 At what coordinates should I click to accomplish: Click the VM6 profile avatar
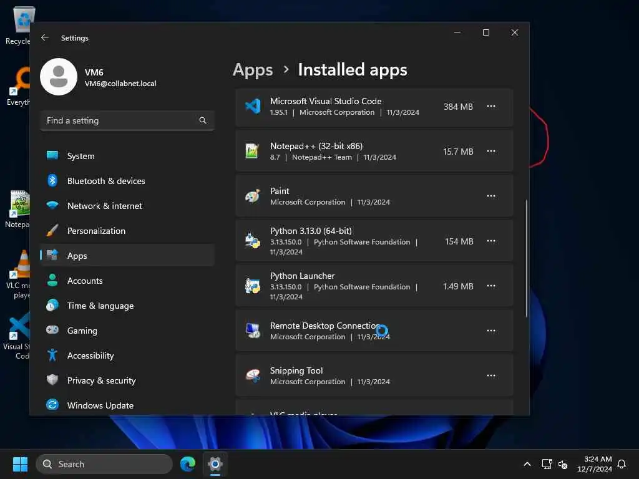59,77
